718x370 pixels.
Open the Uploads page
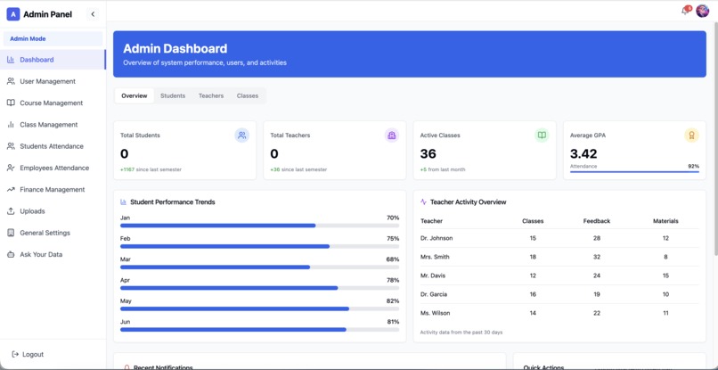[x=53, y=211]
